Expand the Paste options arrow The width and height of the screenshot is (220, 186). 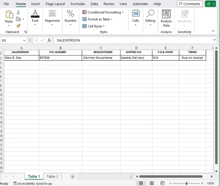point(9,26)
